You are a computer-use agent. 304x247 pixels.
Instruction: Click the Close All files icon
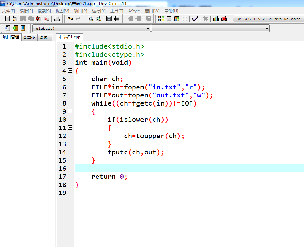coord(46,19)
